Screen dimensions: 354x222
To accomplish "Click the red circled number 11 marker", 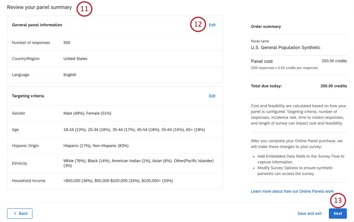I will (x=84, y=9).
